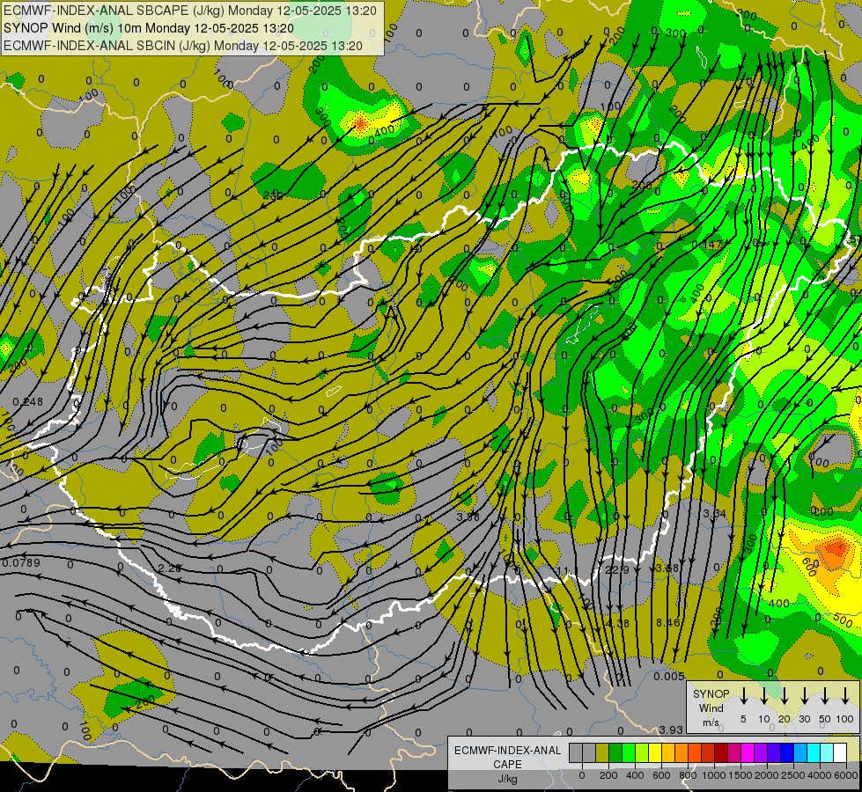Viewport: 862px width, 792px height.
Task: Click the SBCIN title line at top
Action: pos(183,46)
